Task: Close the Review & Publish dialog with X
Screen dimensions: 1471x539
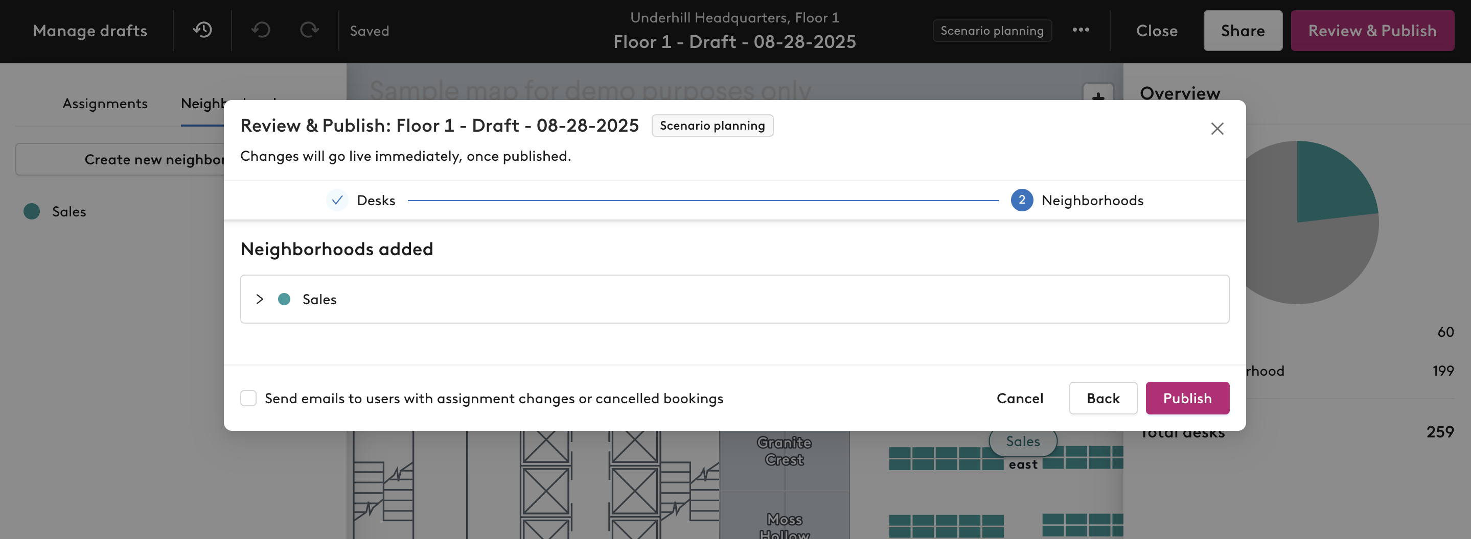Action: coord(1217,128)
